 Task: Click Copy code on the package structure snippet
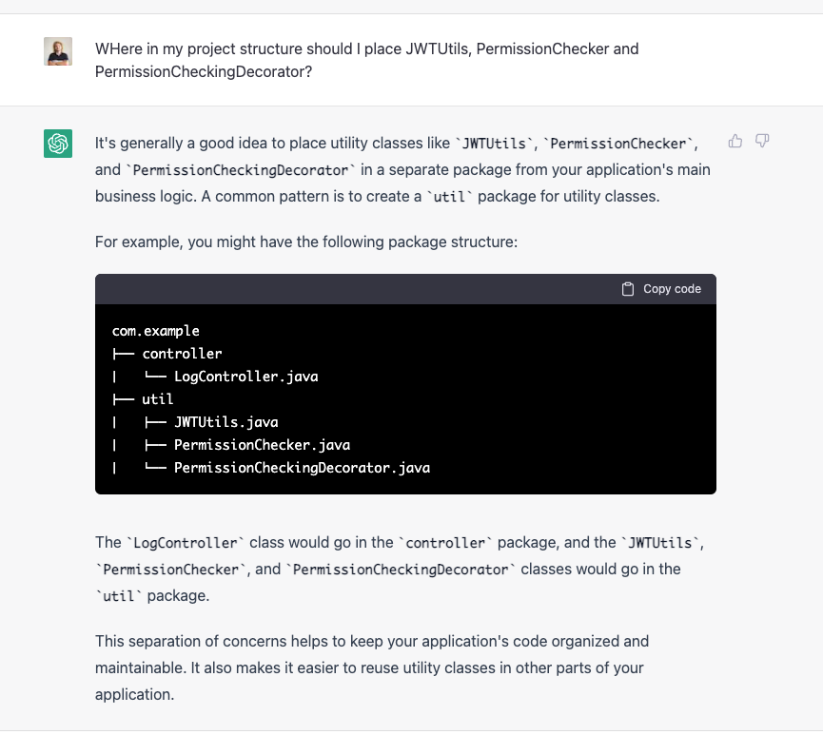click(x=671, y=288)
